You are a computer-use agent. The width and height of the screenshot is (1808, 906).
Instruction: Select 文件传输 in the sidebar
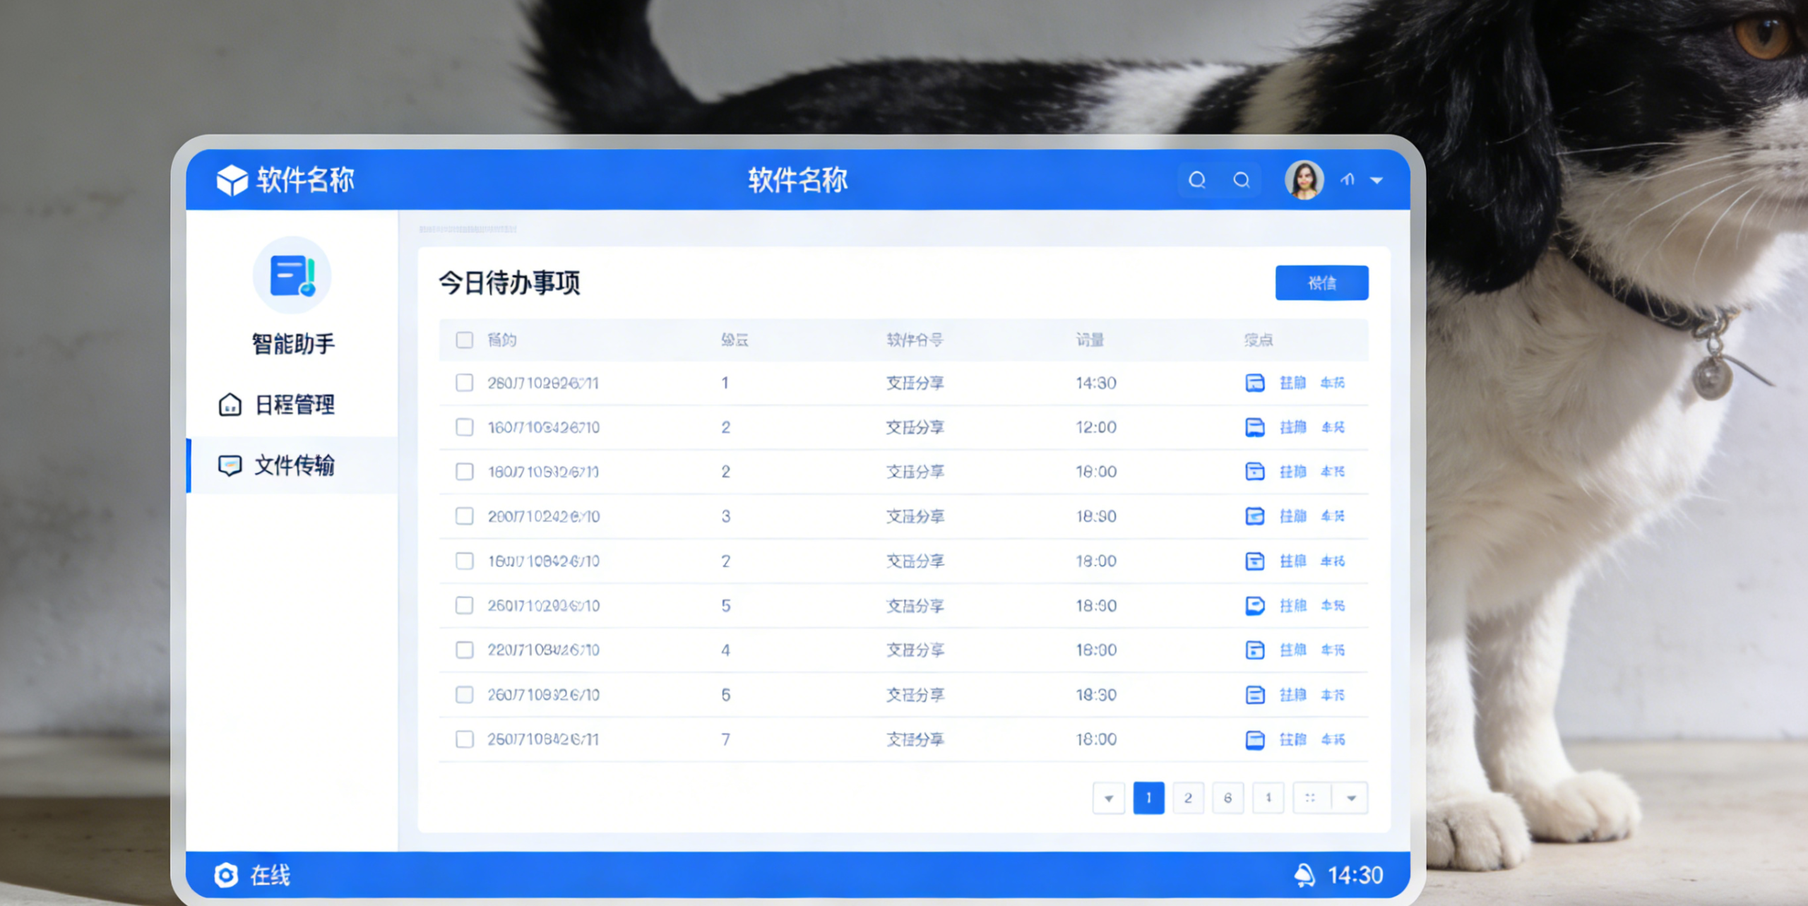(x=293, y=465)
